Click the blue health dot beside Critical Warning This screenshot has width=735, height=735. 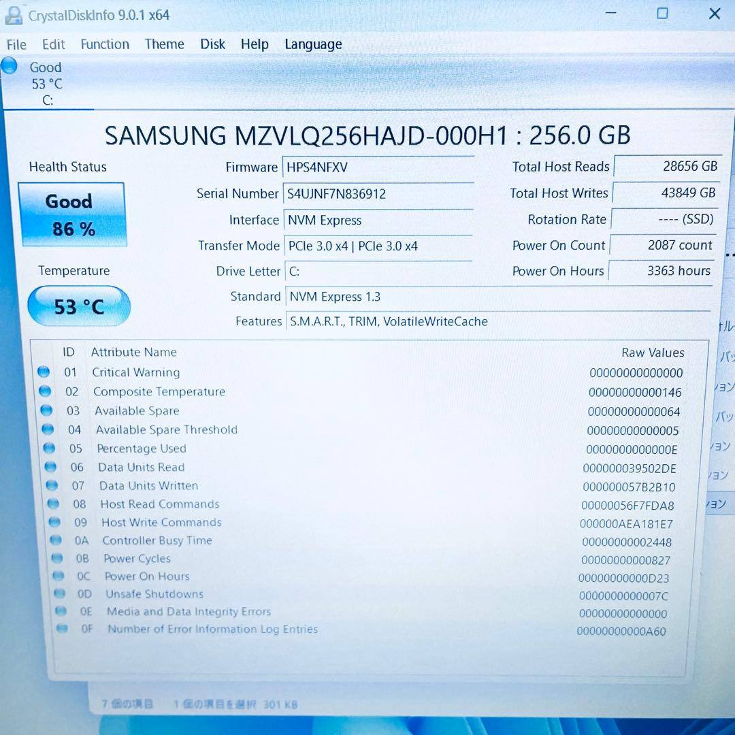pyautogui.click(x=44, y=372)
